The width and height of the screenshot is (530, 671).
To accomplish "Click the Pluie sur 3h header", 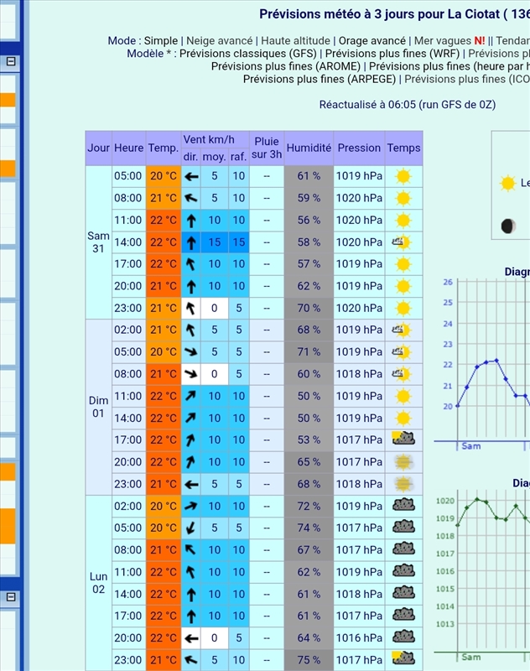I will (x=267, y=148).
